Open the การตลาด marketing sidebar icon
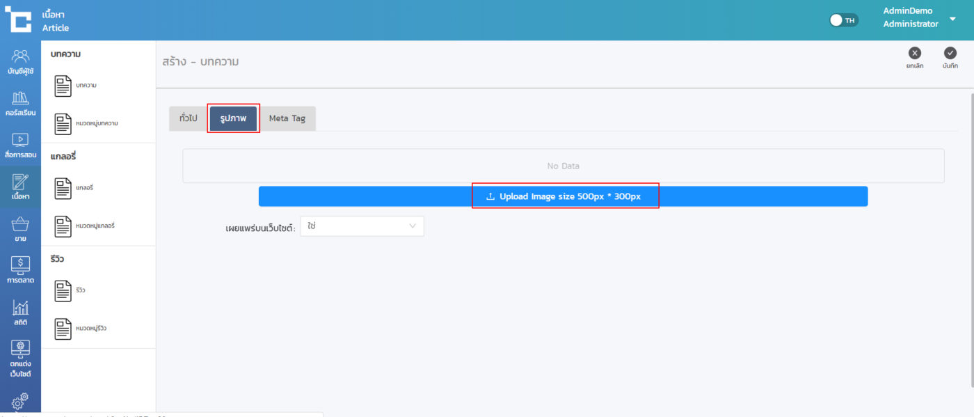The image size is (974, 417). (20, 271)
